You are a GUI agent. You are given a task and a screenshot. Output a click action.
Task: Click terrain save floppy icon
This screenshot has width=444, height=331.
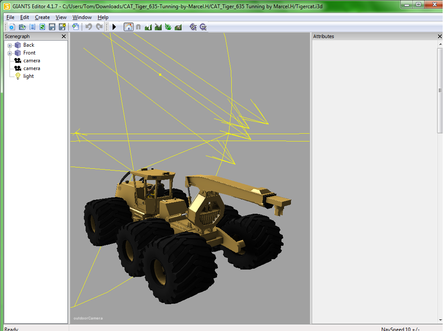(x=178, y=27)
